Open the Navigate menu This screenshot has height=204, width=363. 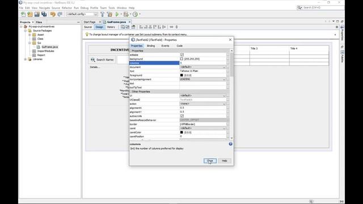[x=44, y=8]
